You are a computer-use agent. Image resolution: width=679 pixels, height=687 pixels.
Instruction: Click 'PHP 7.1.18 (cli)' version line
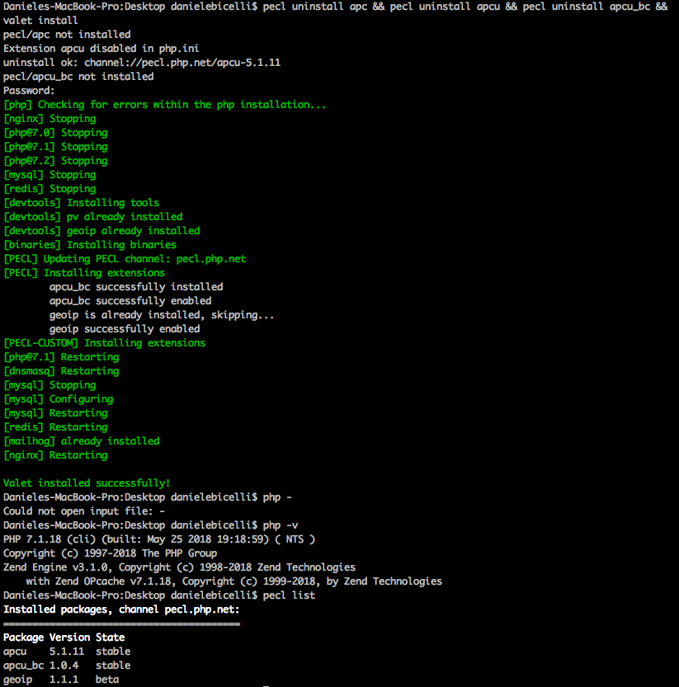[x=159, y=539]
